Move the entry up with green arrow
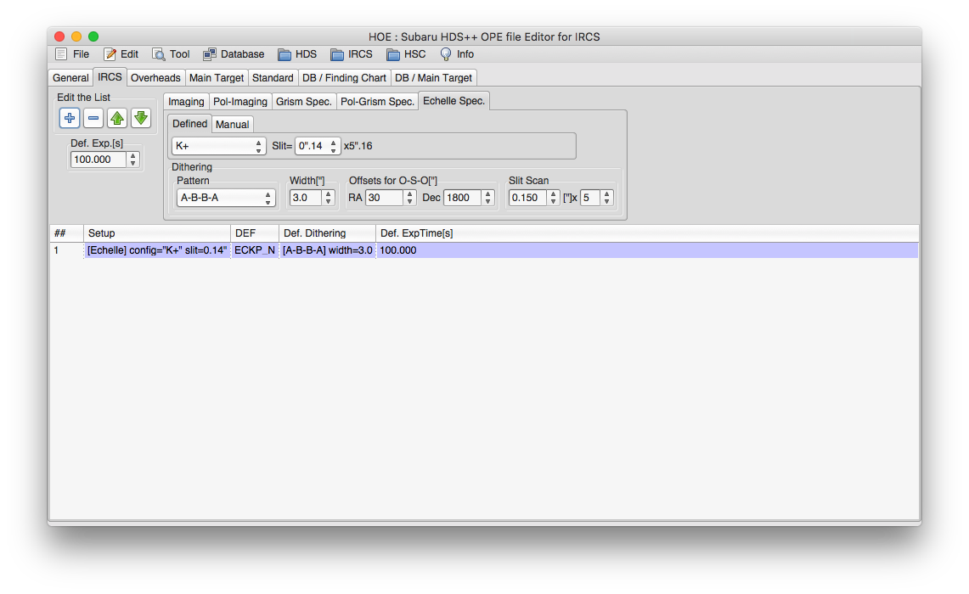 pos(117,118)
